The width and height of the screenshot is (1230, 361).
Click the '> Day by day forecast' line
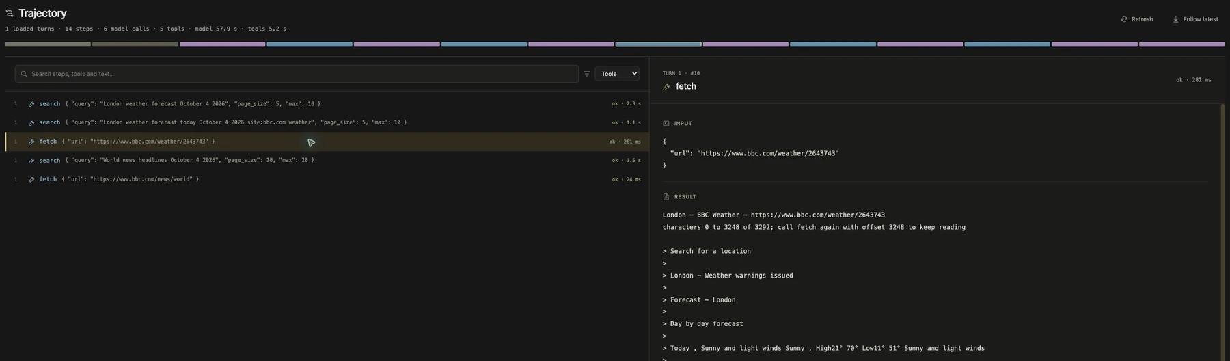click(x=702, y=324)
